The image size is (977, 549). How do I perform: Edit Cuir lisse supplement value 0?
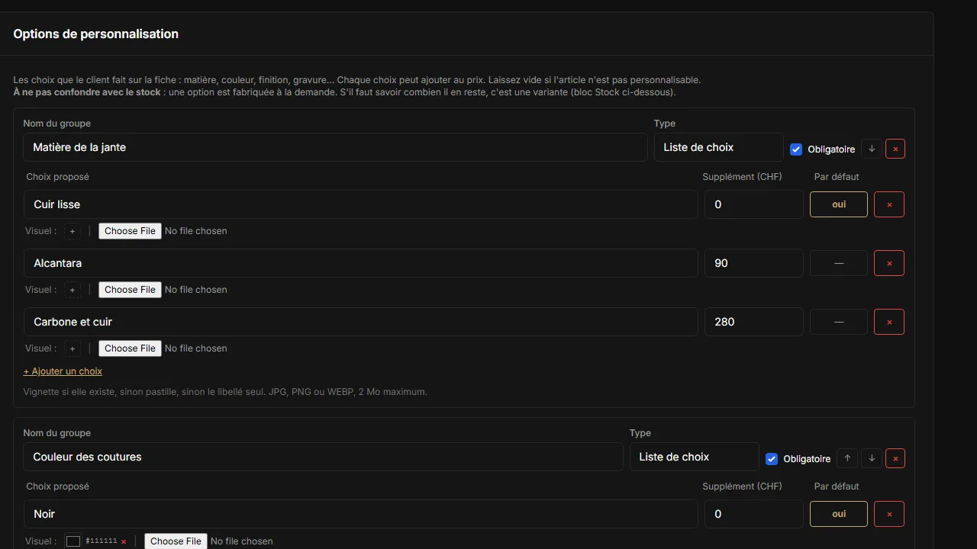point(753,204)
